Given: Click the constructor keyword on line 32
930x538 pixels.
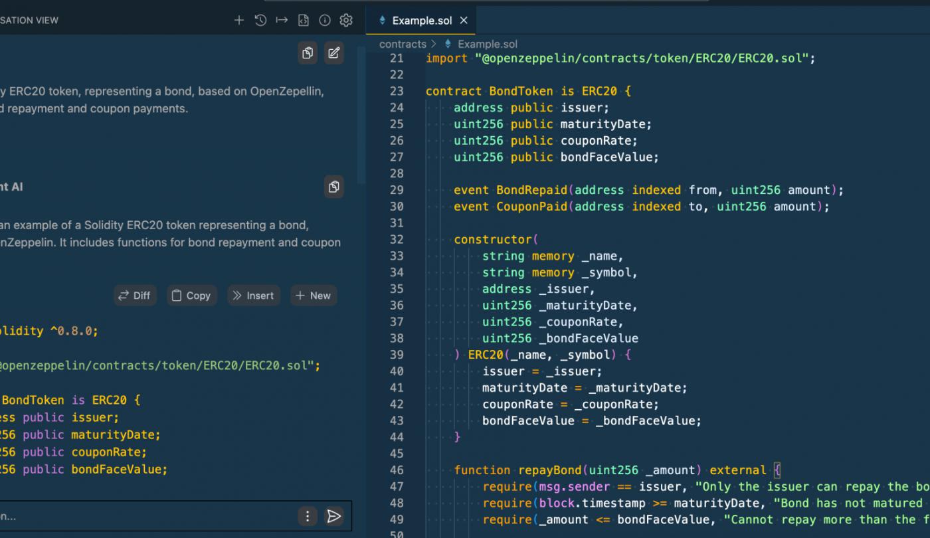Looking at the screenshot, I should 493,239.
